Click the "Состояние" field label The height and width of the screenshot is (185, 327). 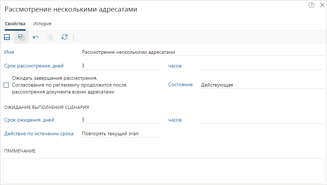[180, 85]
